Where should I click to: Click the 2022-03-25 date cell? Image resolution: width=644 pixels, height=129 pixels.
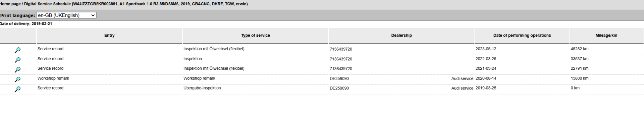(x=486, y=59)
